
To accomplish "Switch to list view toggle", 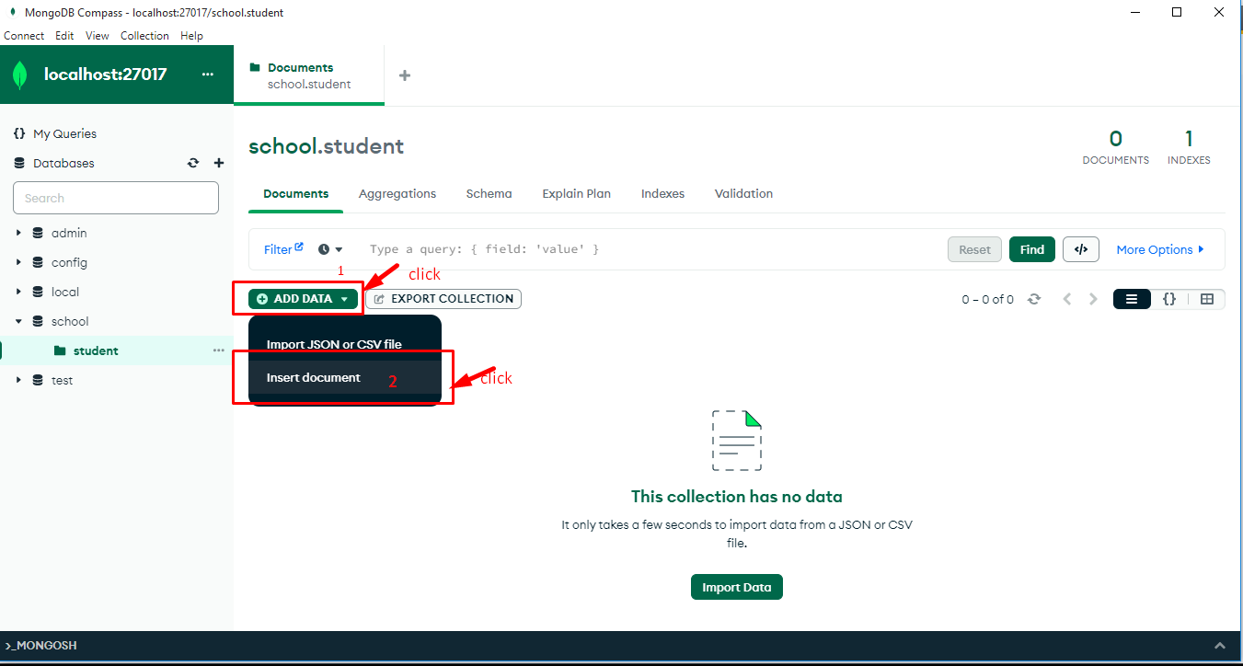I will pyautogui.click(x=1132, y=299).
